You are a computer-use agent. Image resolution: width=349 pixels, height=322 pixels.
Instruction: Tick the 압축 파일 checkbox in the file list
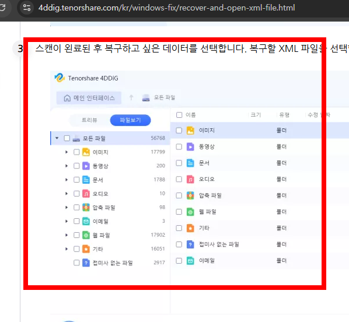179,195
